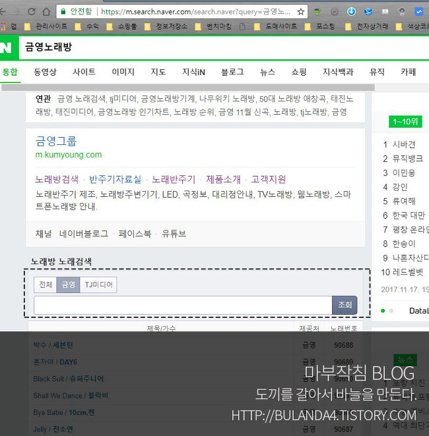The height and width of the screenshot is (436, 429).
Task: Open the 지식백과 tab
Action: 338,72
